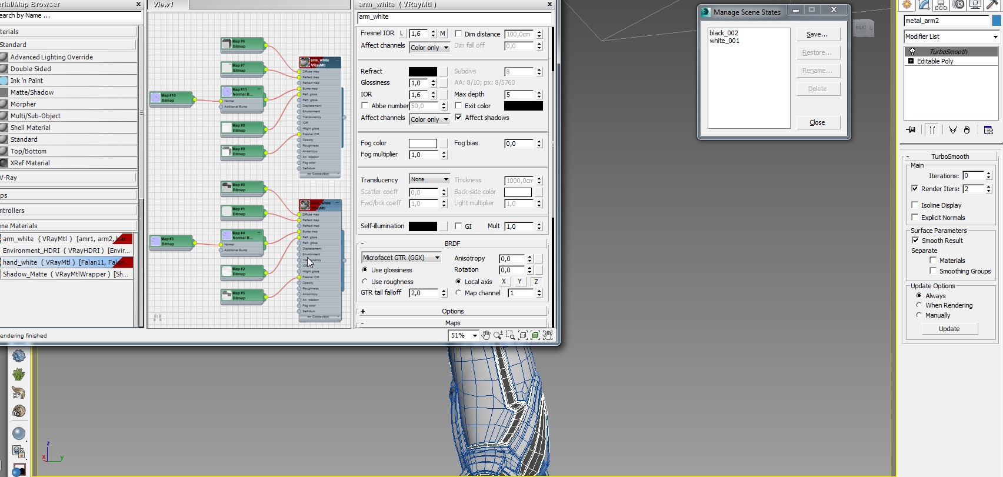Click Zoom Extents gray cube icon
Image resolution: width=1003 pixels, height=477 pixels.
[522, 335]
